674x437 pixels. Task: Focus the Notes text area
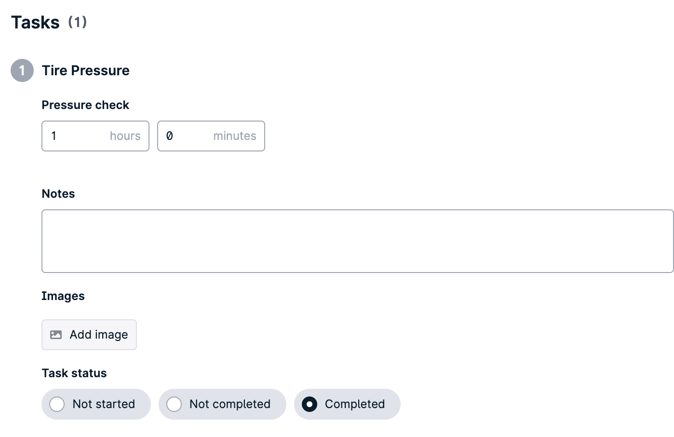[x=357, y=241]
